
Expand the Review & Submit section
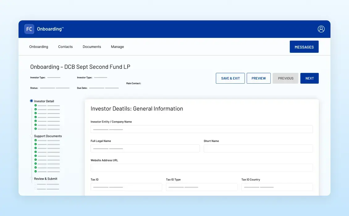[x=45, y=178]
